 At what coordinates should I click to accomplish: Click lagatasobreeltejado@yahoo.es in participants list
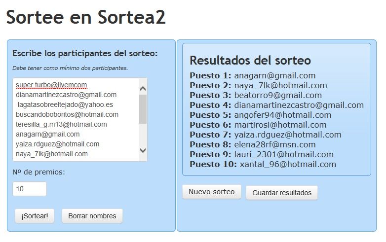[65, 104]
